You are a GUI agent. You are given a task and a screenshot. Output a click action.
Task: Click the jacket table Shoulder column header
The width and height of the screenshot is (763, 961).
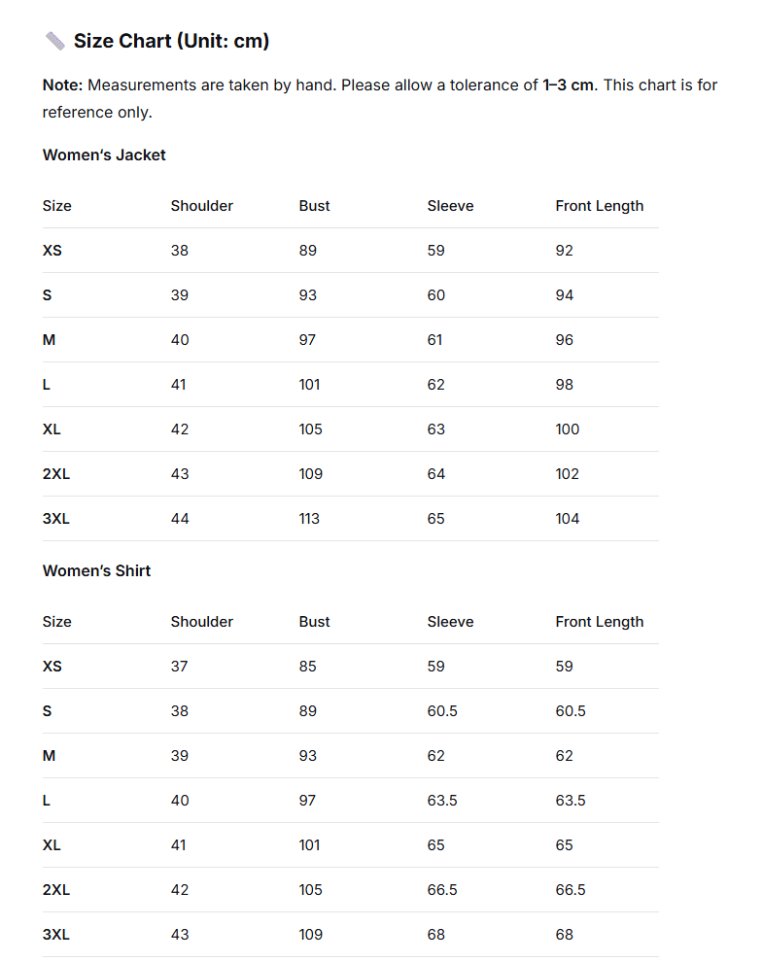click(201, 206)
